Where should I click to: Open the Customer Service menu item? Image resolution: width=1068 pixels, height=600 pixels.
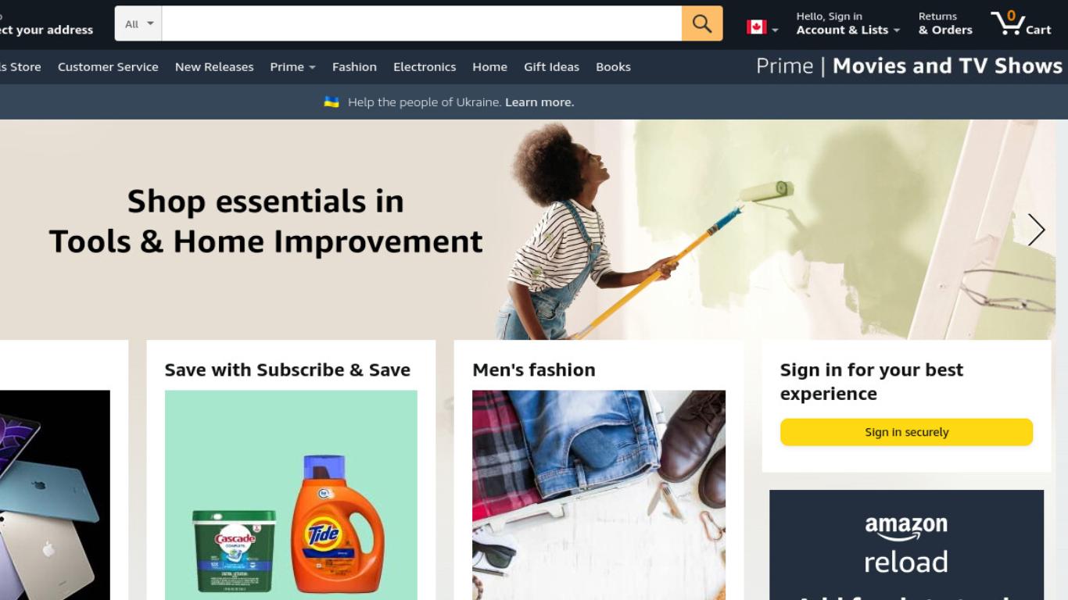pos(108,67)
